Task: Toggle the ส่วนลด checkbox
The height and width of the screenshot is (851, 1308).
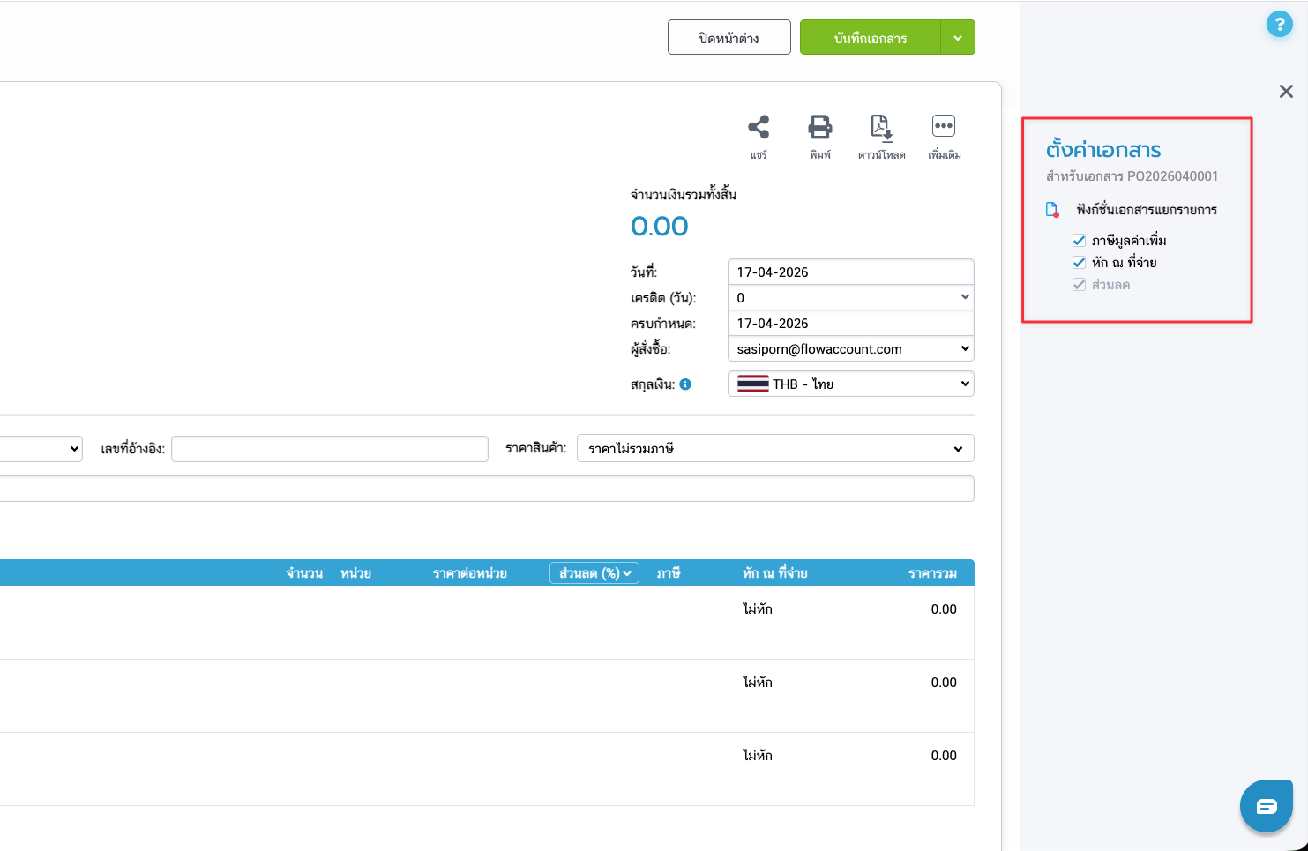Action: tap(1079, 285)
